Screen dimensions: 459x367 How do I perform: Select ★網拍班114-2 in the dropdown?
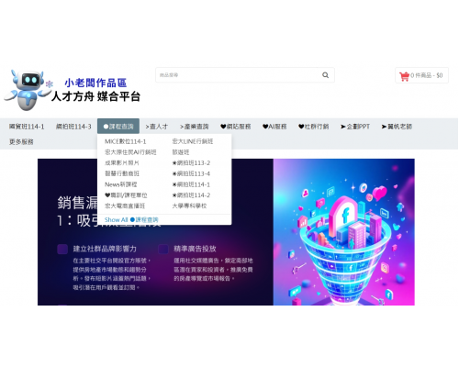pyautogui.click(x=191, y=195)
